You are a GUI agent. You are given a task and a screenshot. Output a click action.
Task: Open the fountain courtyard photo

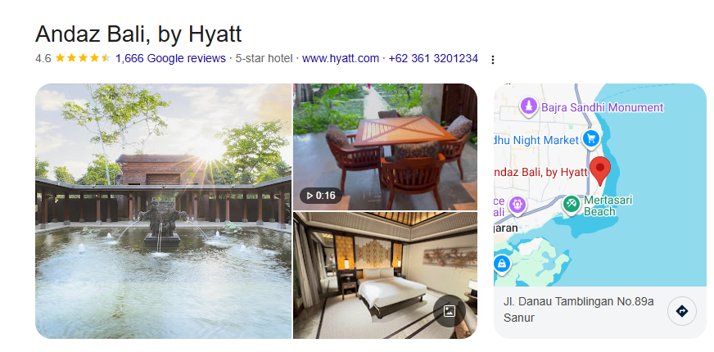click(164, 211)
